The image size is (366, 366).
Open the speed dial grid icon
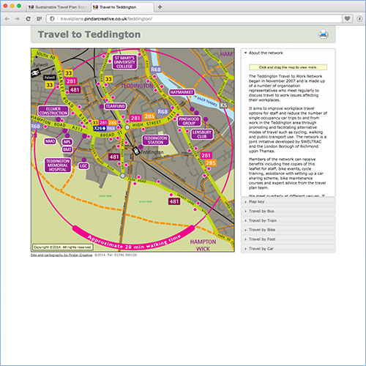pyautogui.click(x=39, y=19)
